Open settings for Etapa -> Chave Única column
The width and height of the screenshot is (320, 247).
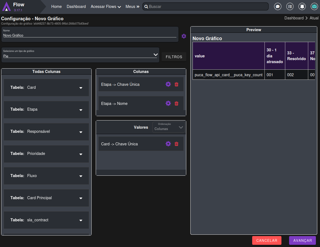[168, 84]
